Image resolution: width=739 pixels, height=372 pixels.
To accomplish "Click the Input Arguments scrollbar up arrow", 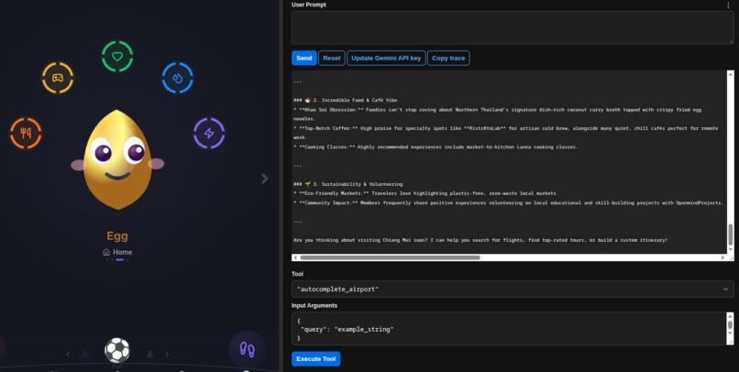I will click(730, 316).
